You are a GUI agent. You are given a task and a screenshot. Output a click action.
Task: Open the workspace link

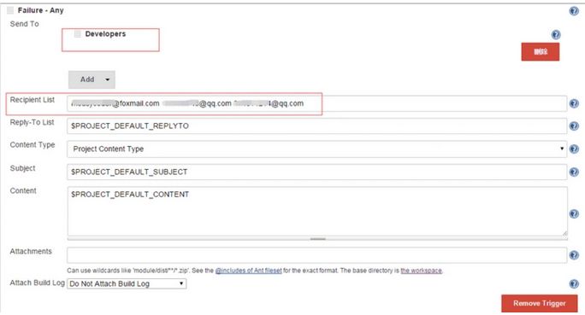pyautogui.click(x=421, y=271)
